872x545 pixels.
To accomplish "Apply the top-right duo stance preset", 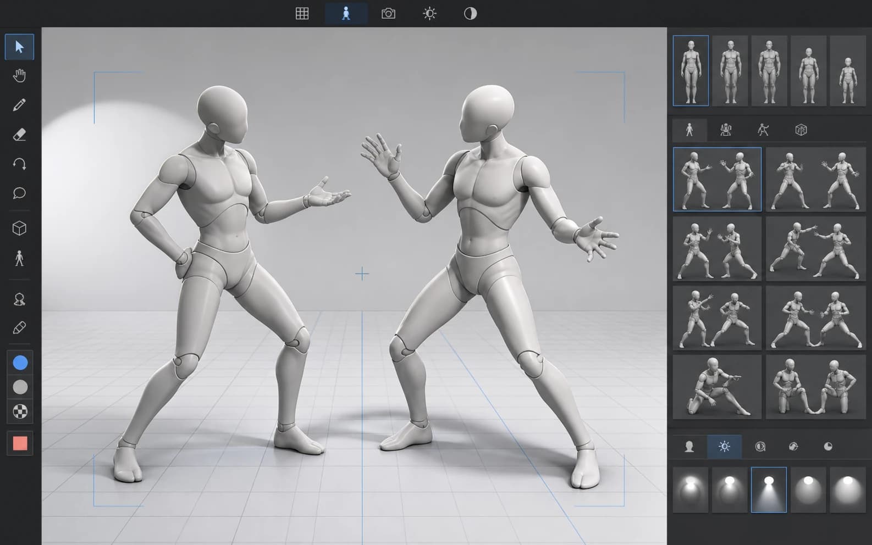I will coord(816,179).
